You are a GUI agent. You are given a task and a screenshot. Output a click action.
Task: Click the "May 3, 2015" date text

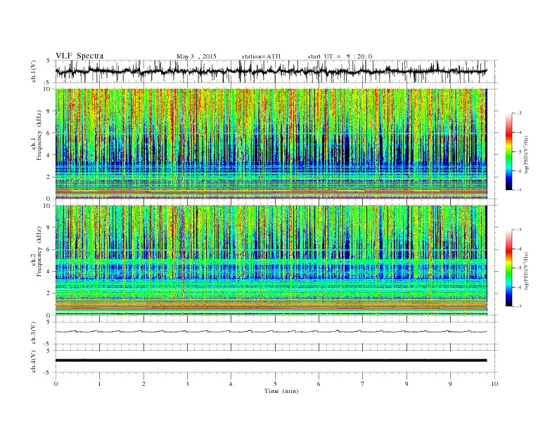click(x=196, y=56)
